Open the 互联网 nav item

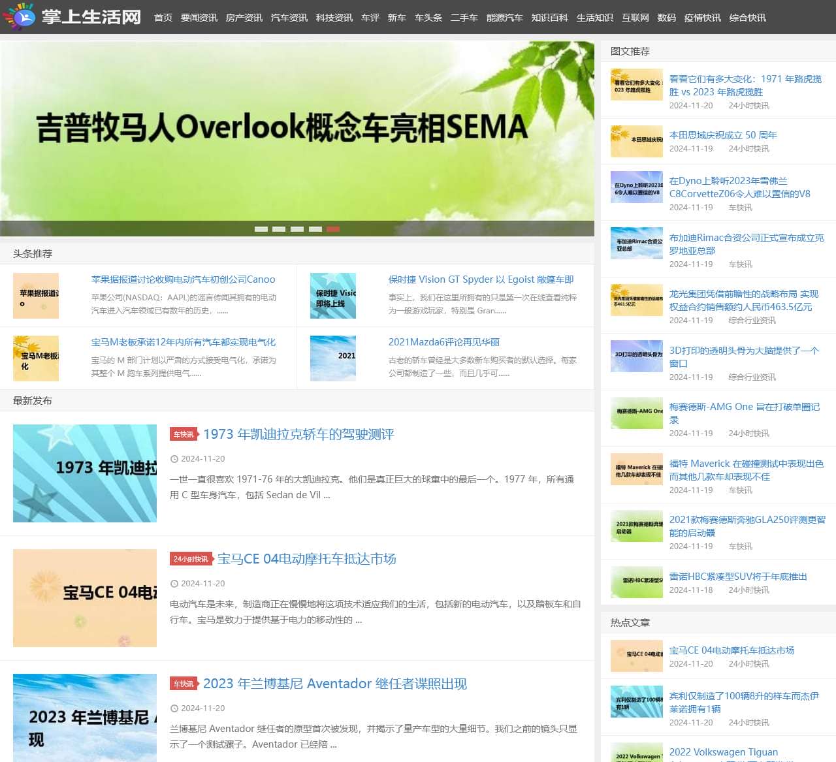(x=635, y=18)
